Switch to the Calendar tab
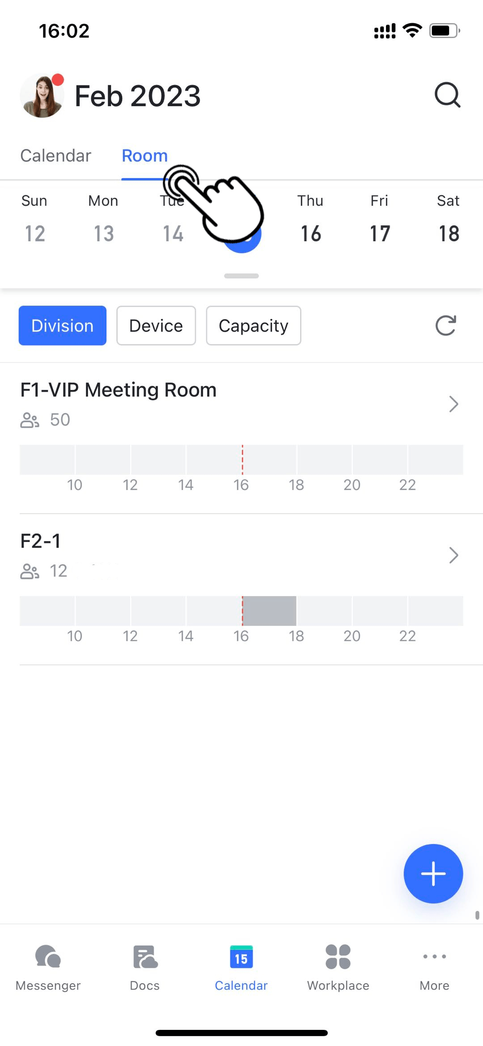The image size is (483, 1046). [x=56, y=156]
